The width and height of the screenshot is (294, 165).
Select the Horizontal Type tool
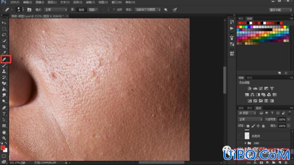click(4, 114)
